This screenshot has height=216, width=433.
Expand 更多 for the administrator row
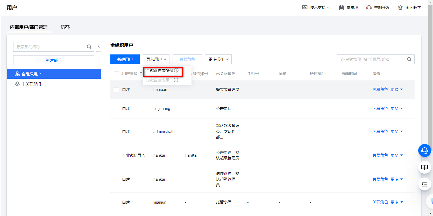(x=397, y=132)
